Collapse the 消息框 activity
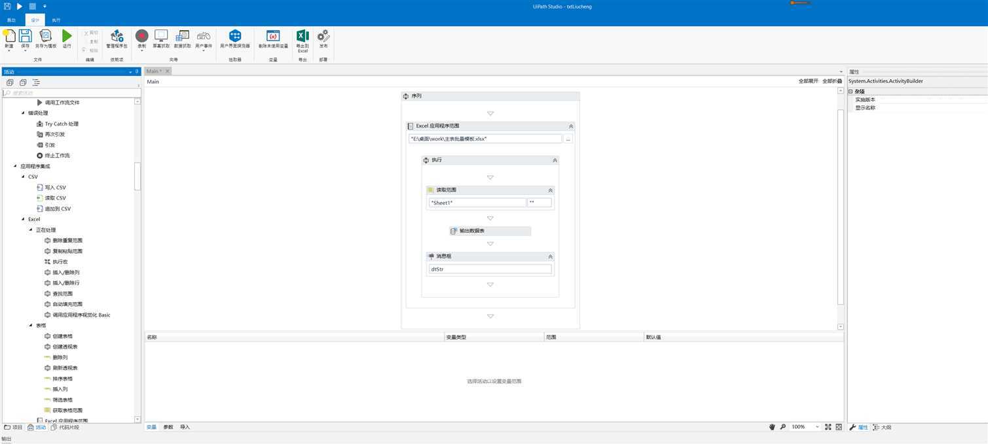This screenshot has height=444, width=988. pyautogui.click(x=550, y=257)
